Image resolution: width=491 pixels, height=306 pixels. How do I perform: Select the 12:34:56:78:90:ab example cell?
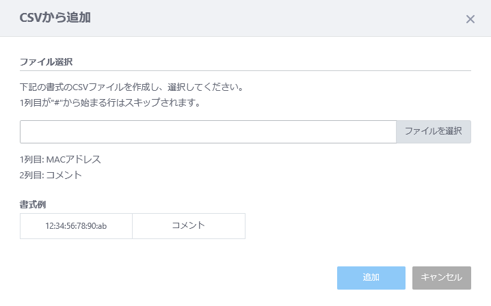76,226
